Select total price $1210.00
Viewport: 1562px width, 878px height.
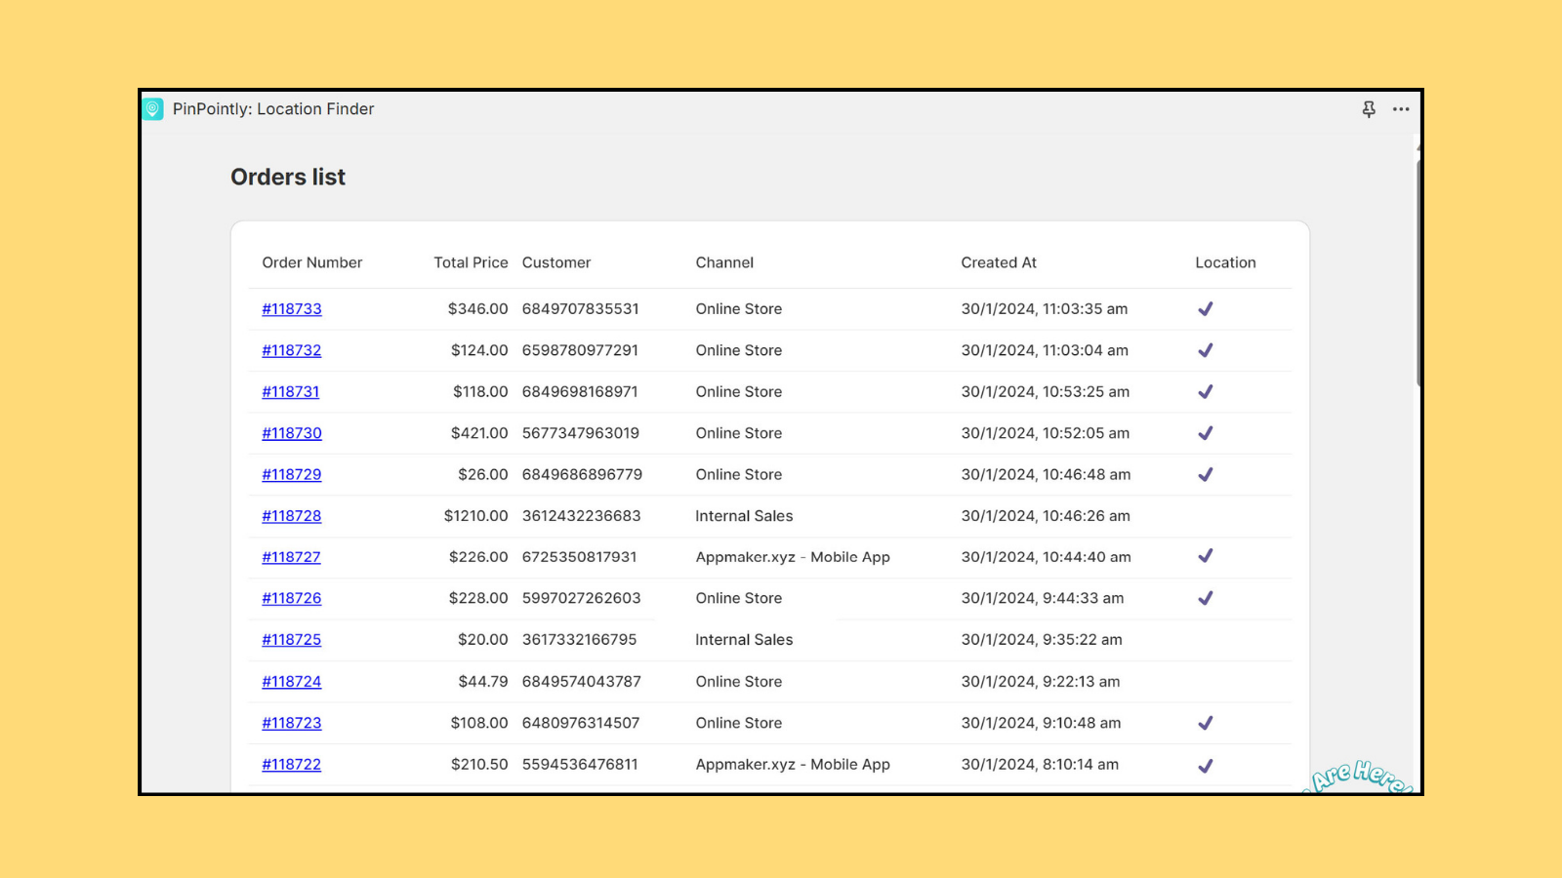(476, 516)
